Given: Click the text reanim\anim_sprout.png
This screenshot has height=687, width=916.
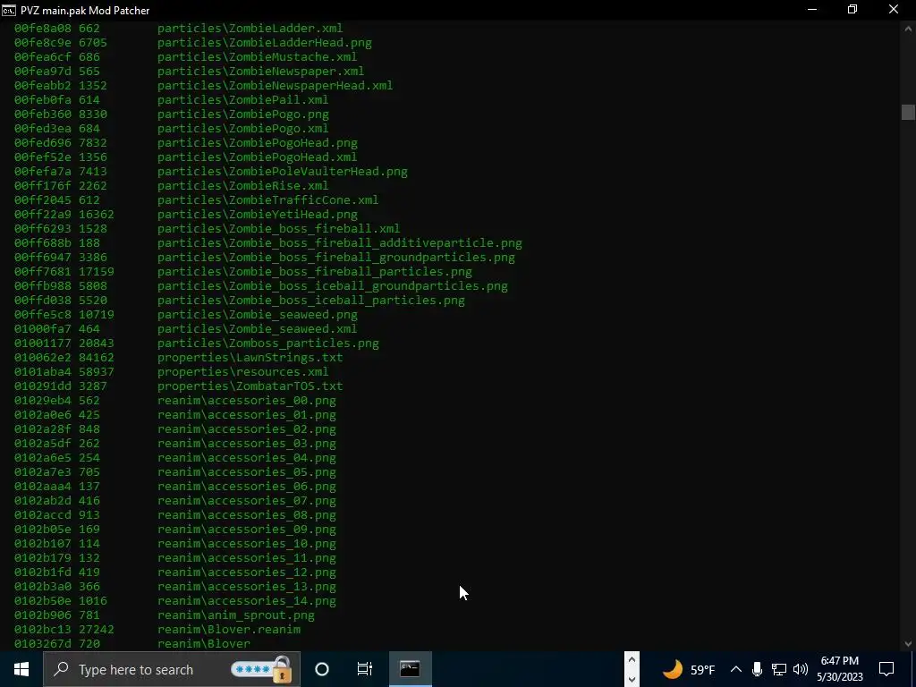Looking at the screenshot, I should point(236,615).
